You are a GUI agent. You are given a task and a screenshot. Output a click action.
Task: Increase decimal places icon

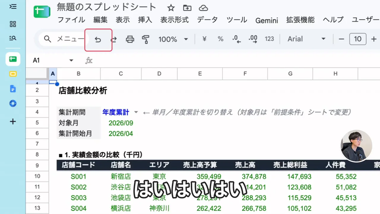point(253,39)
